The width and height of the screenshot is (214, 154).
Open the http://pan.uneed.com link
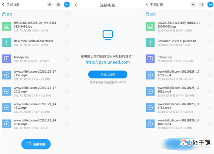coord(108,62)
